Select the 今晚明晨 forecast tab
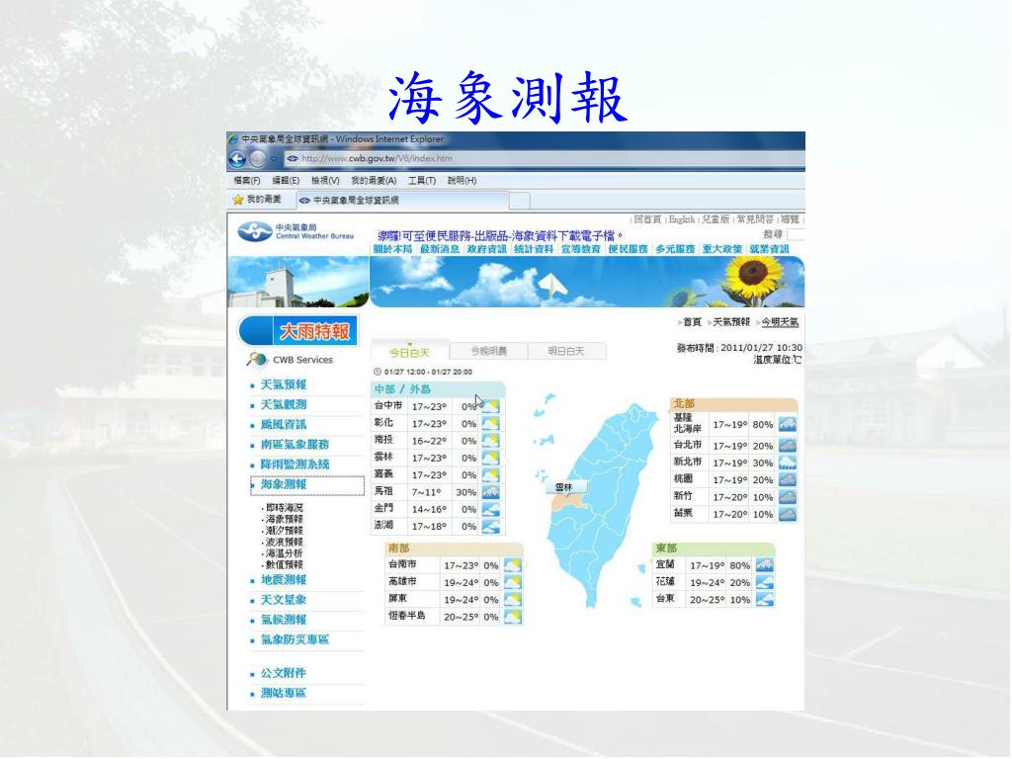1012x759 pixels. pos(488,351)
